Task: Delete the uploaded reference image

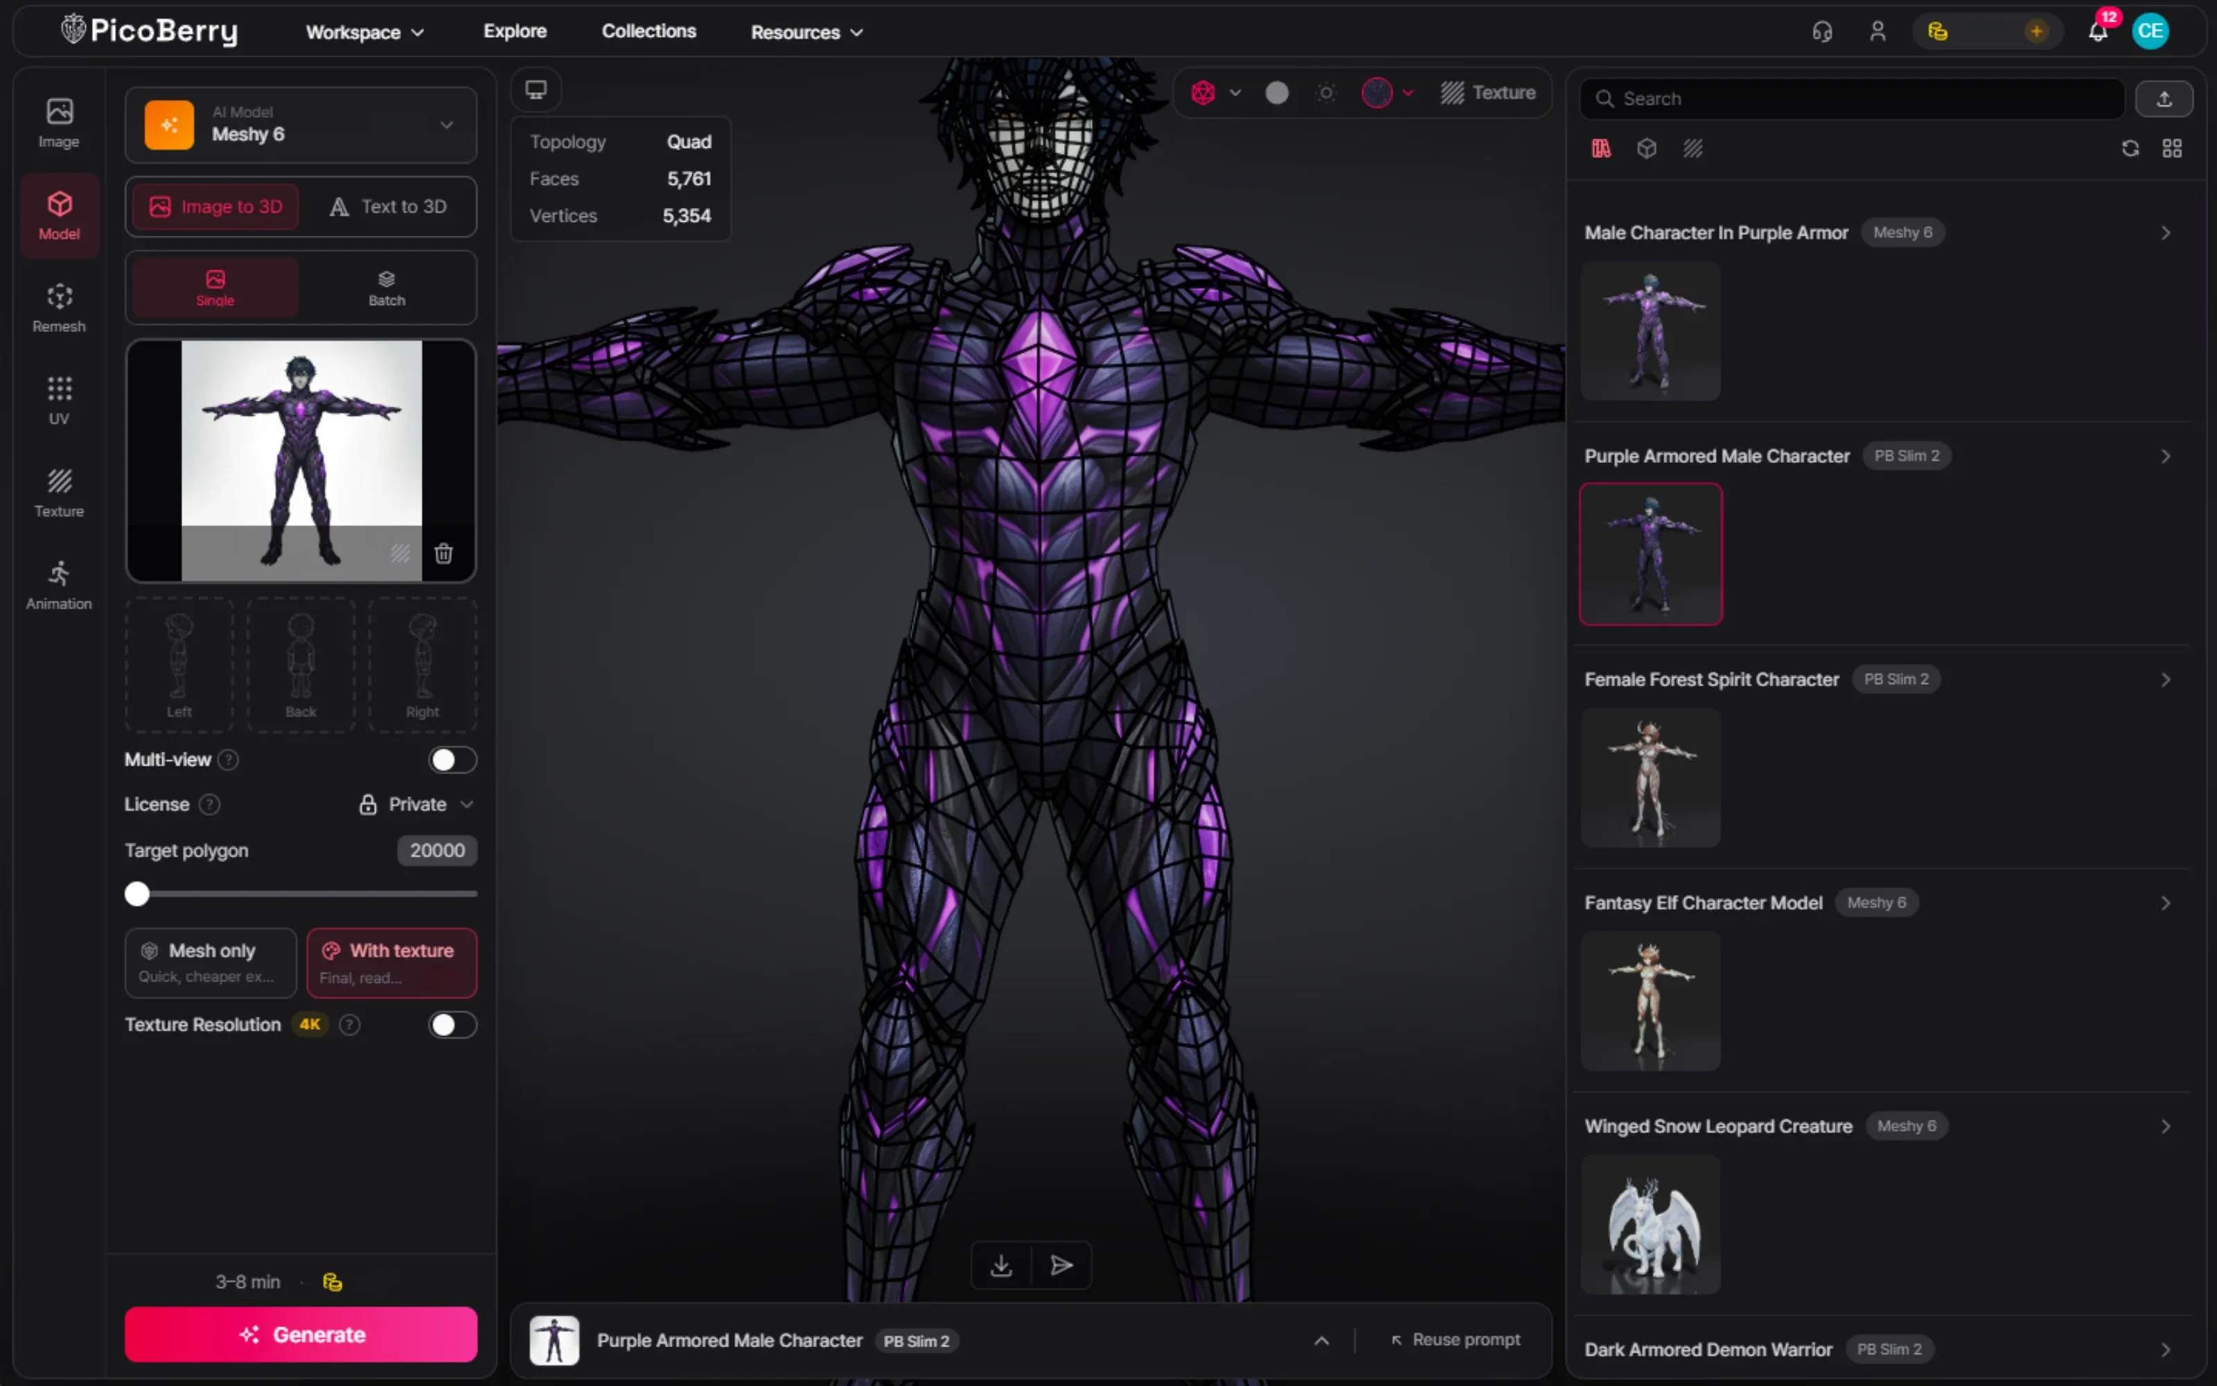Action: 443,553
